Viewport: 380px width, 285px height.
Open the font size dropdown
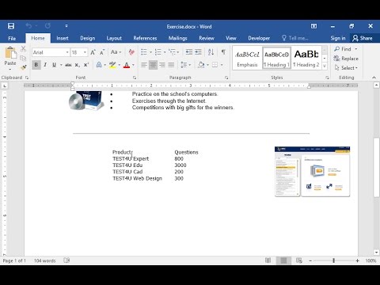pos(85,52)
